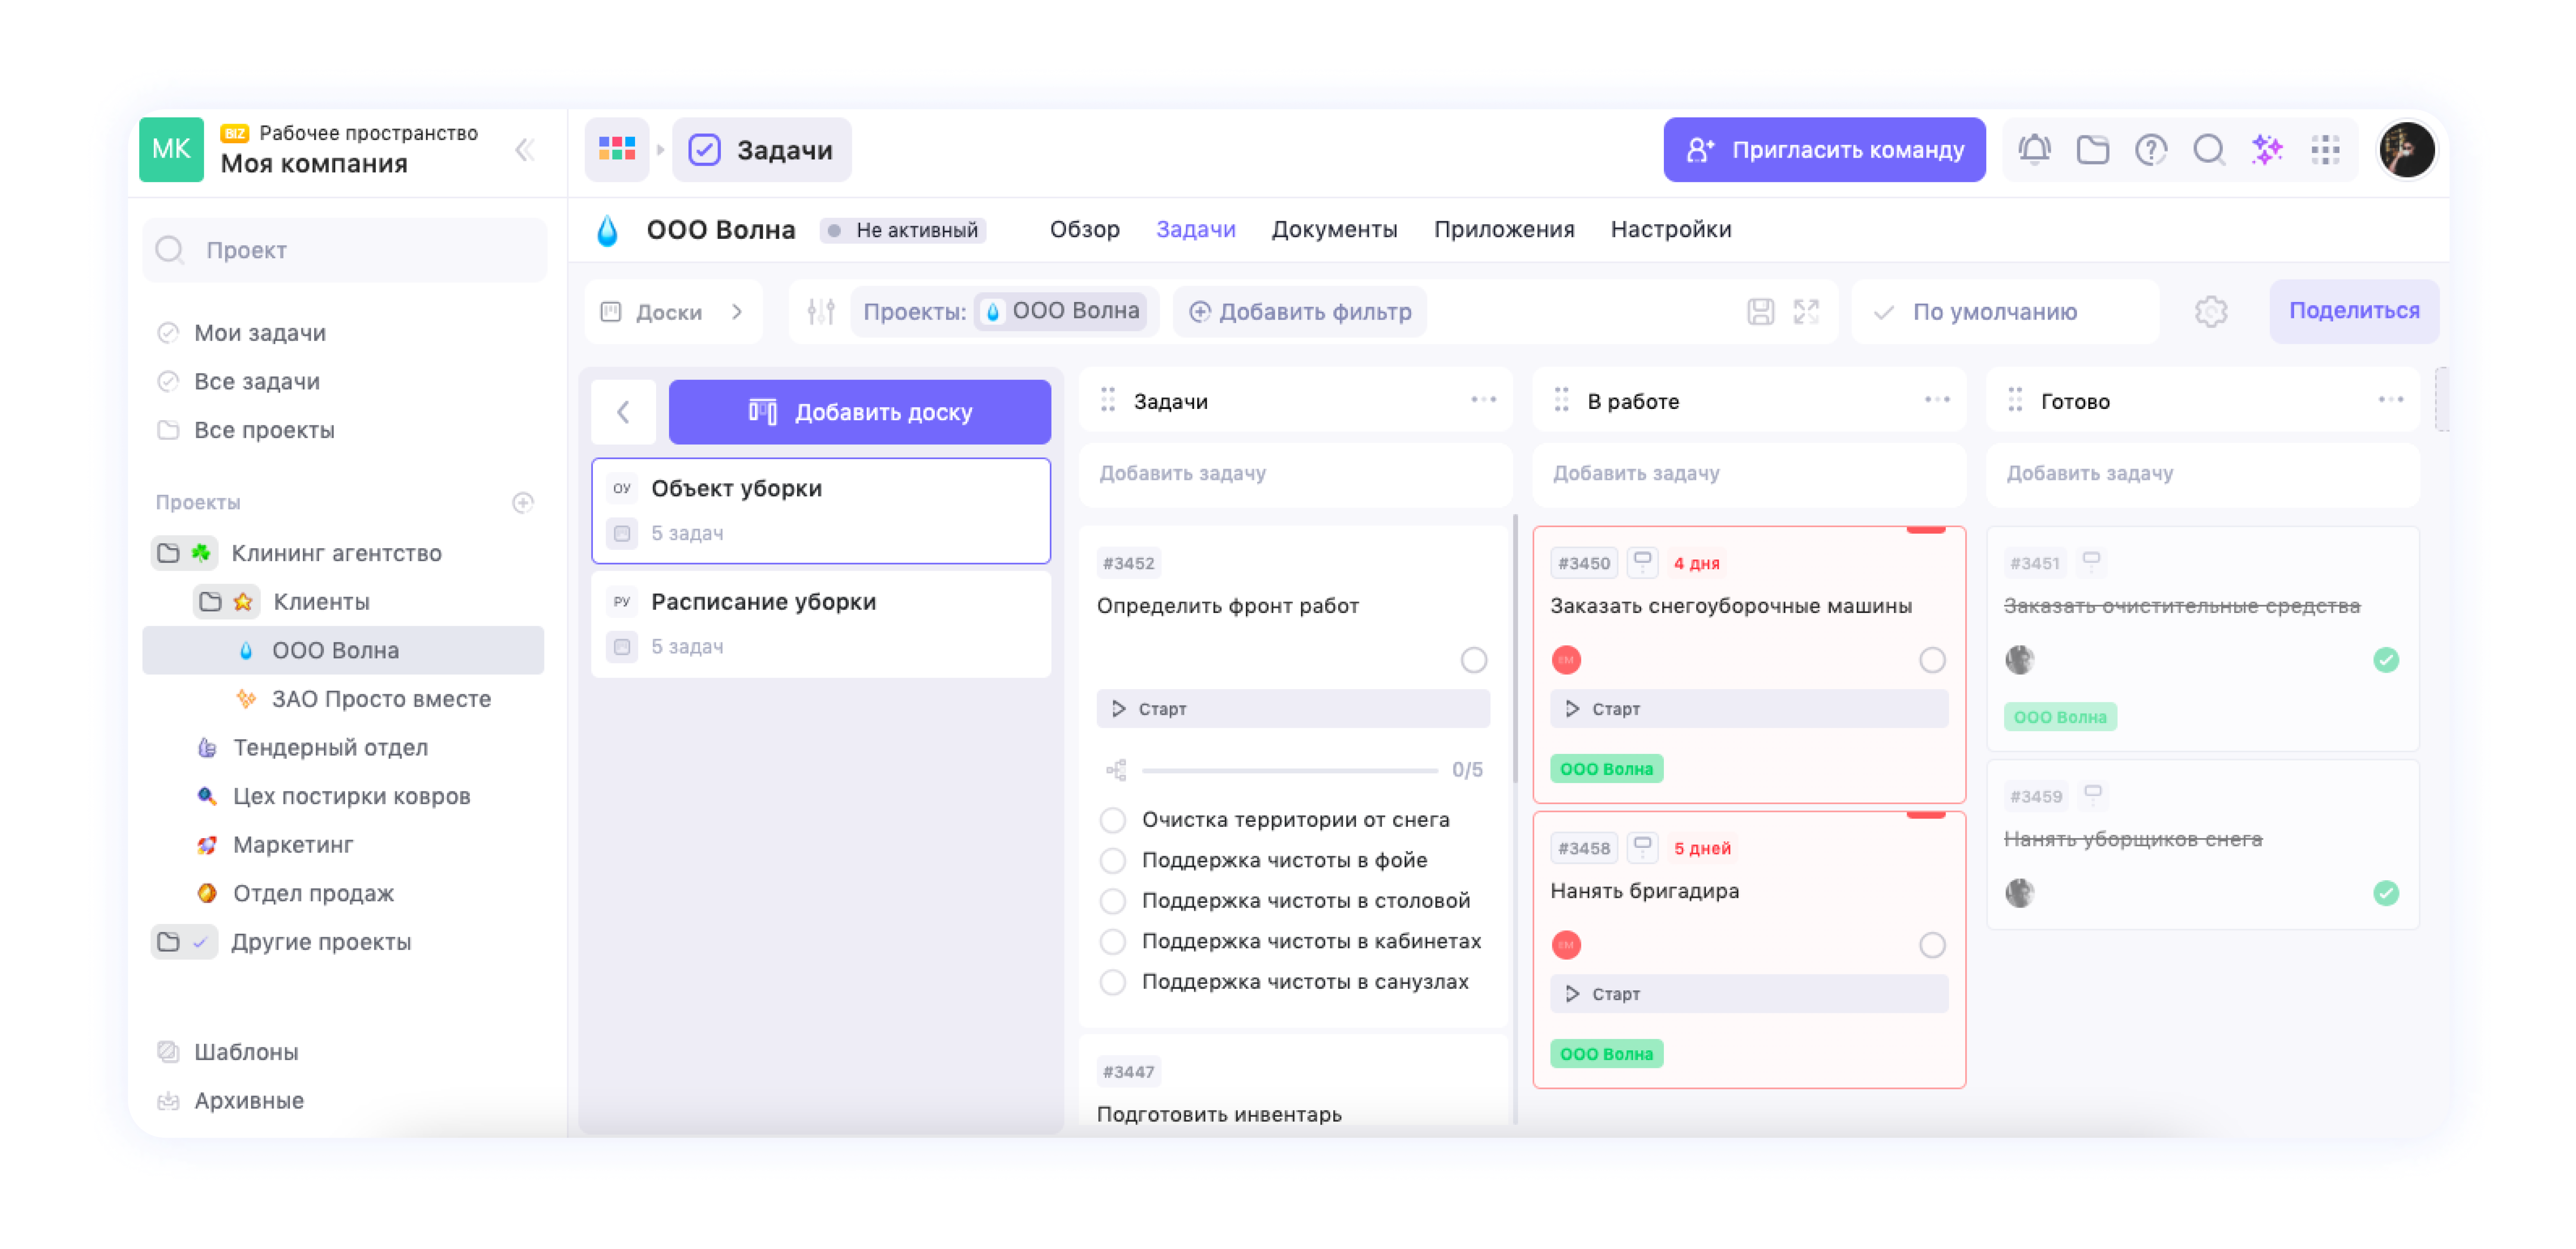Start timer on Нанять бригадира task
This screenshot has height=1249, width=2576.
point(1748,994)
